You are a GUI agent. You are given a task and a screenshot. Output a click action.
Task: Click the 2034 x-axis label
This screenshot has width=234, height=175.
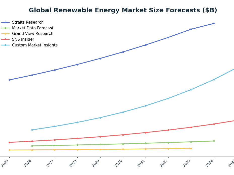[209, 163]
